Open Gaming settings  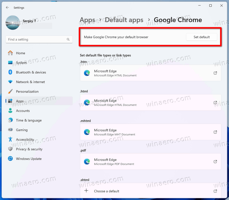(x=39, y=130)
